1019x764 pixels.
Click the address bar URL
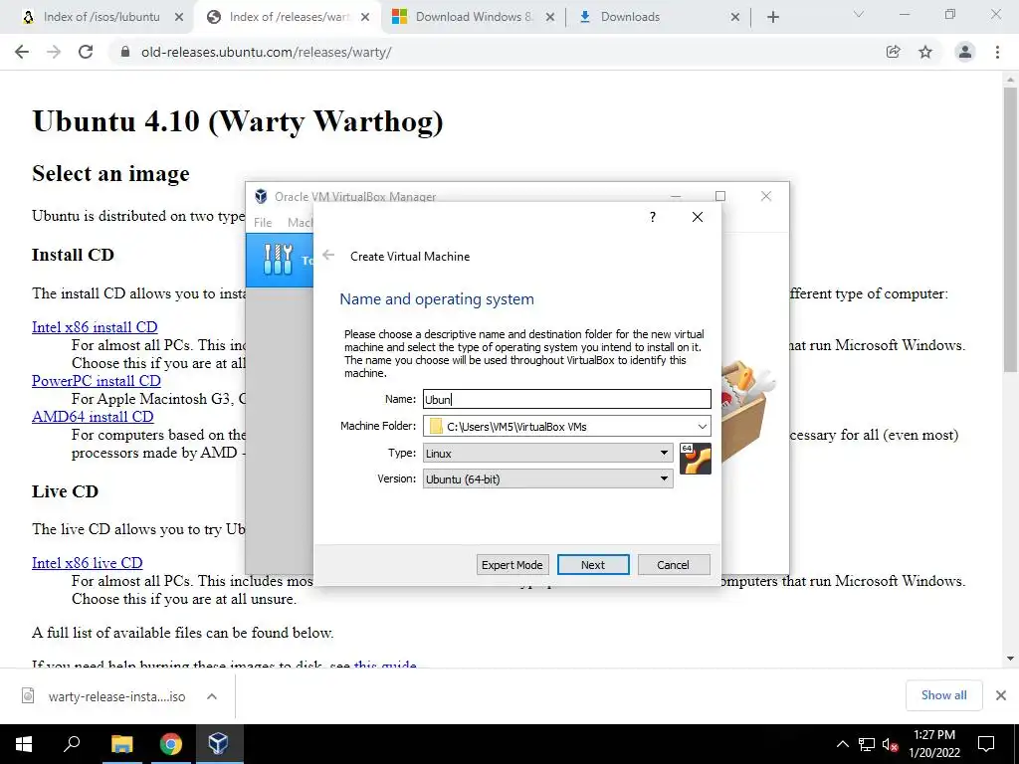pos(267,52)
